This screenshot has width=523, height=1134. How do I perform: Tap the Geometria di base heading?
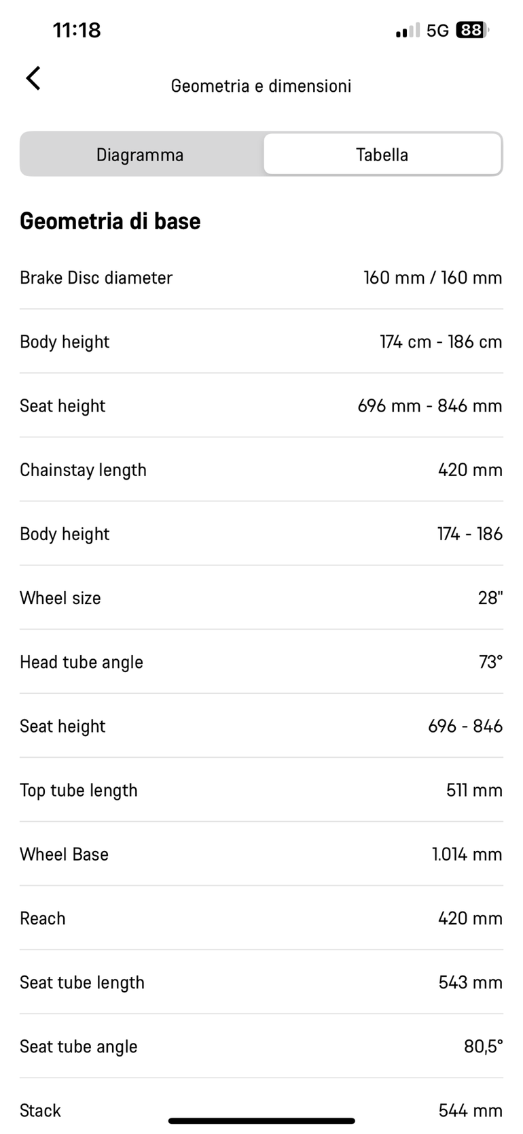coord(110,221)
